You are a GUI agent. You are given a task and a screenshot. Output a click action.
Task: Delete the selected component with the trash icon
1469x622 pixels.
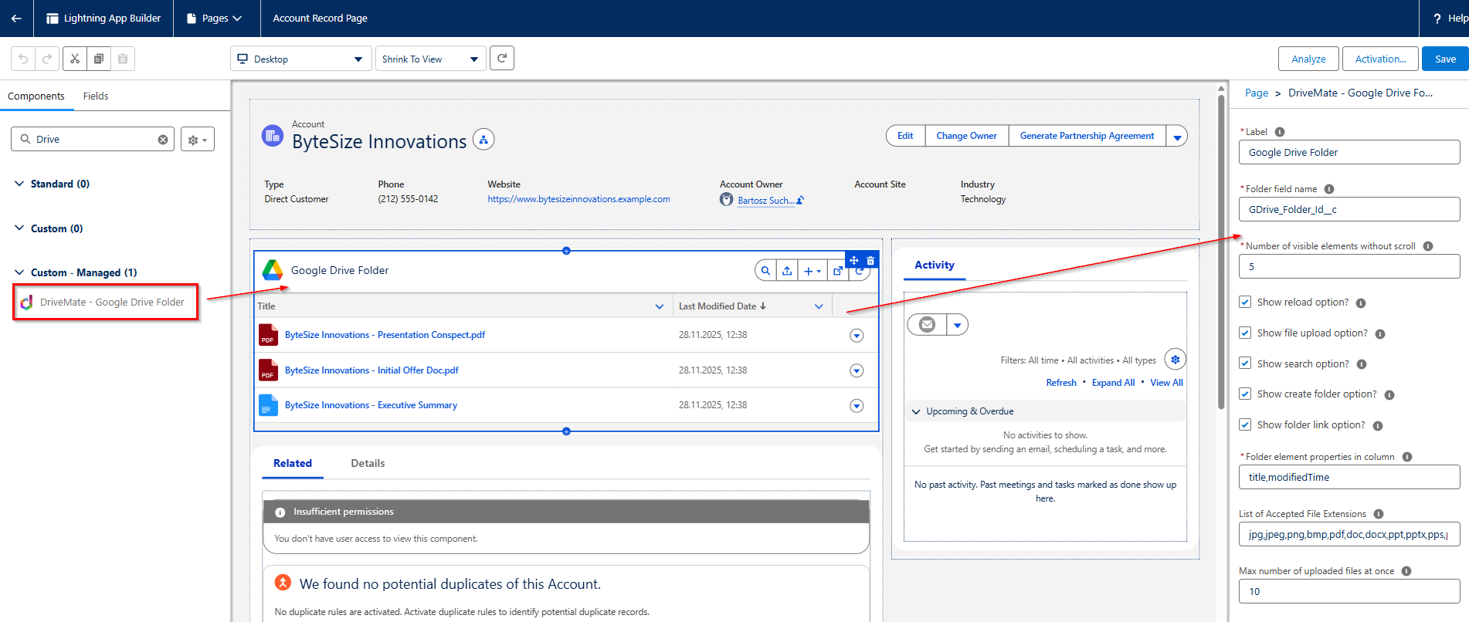coord(870,260)
